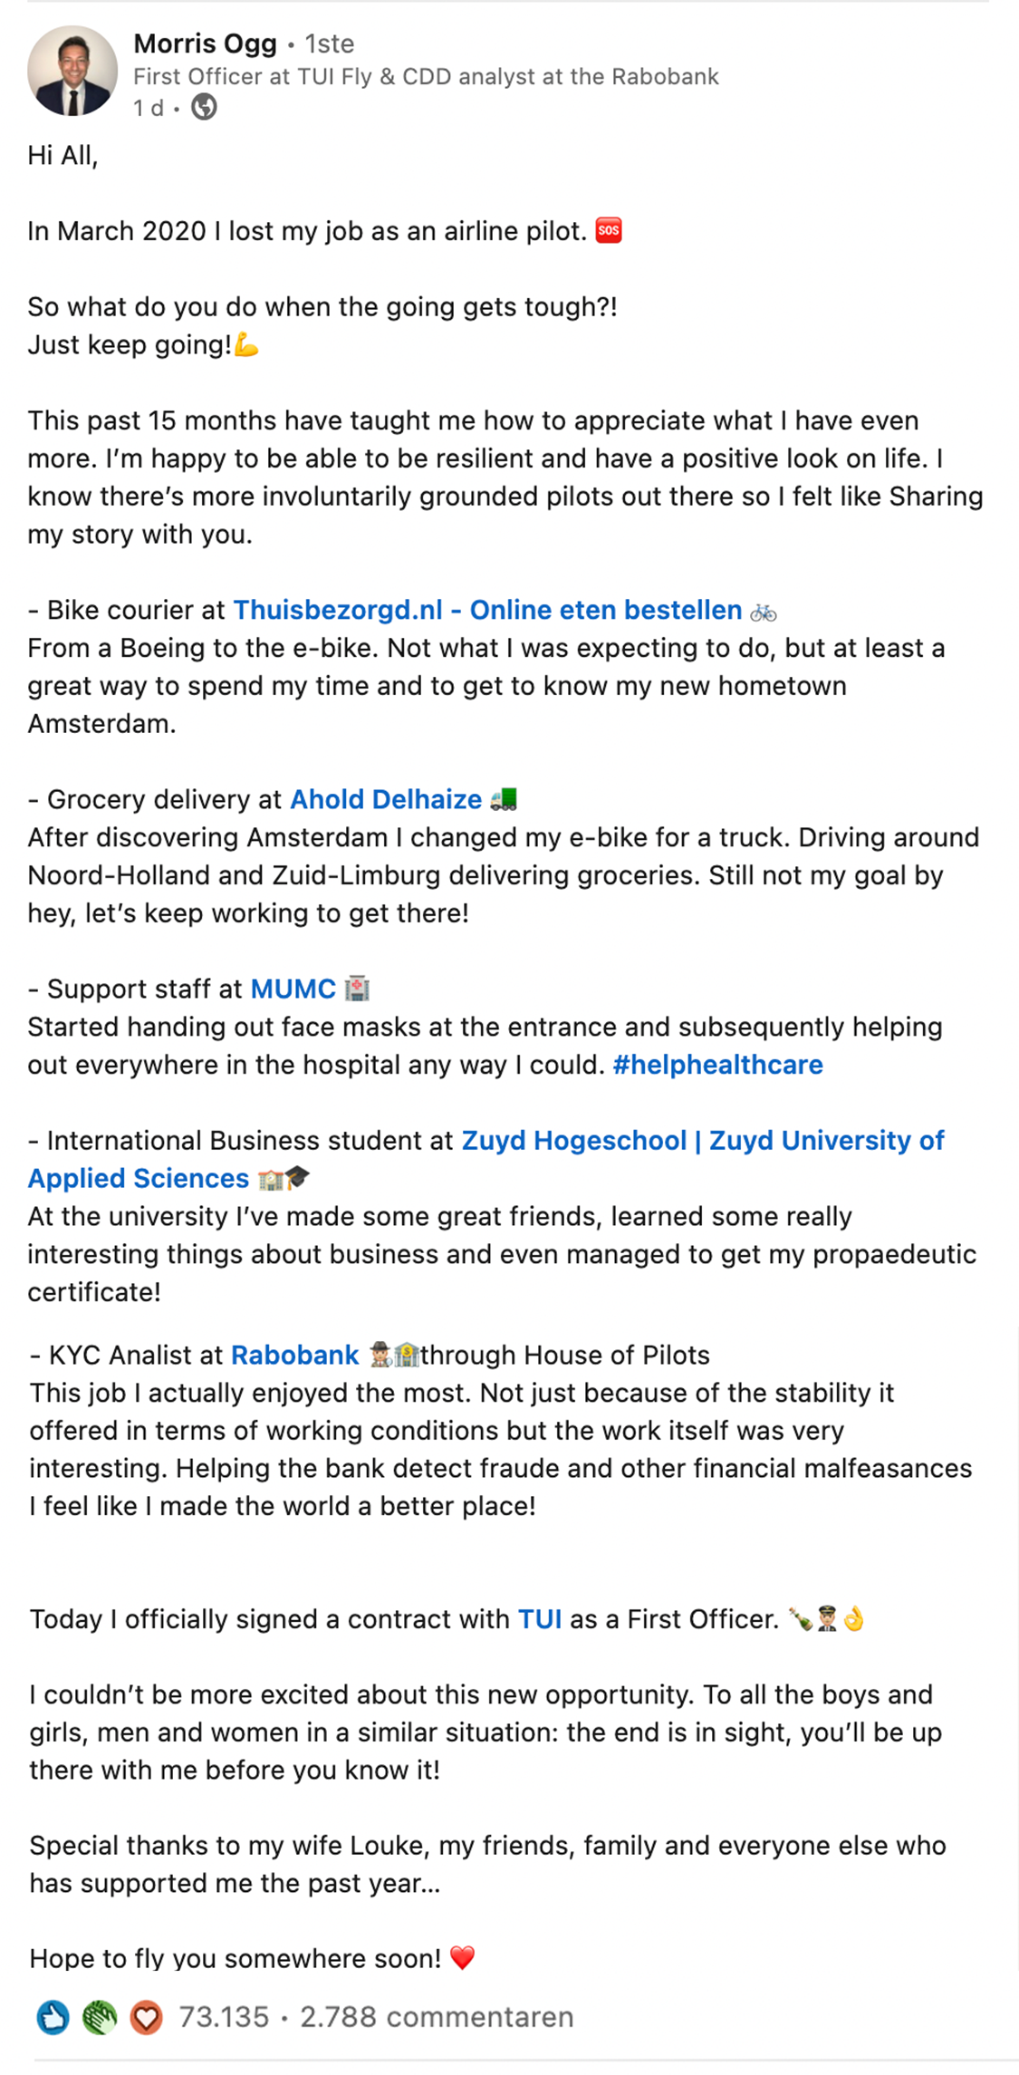The height and width of the screenshot is (2075, 1019).
Task: Click the graduation cap emoji
Action: 297,1178
